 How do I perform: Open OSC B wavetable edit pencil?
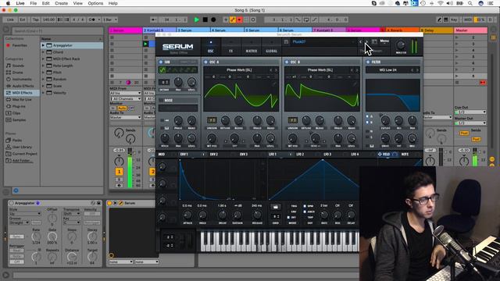354,84
